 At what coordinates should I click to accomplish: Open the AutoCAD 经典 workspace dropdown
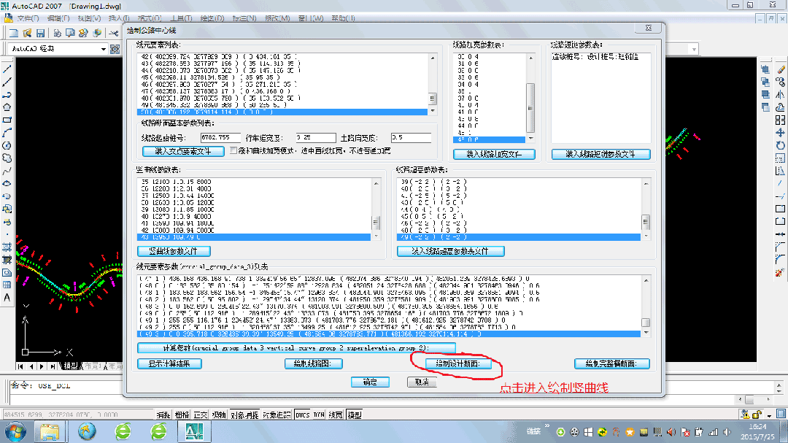(103, 49)
